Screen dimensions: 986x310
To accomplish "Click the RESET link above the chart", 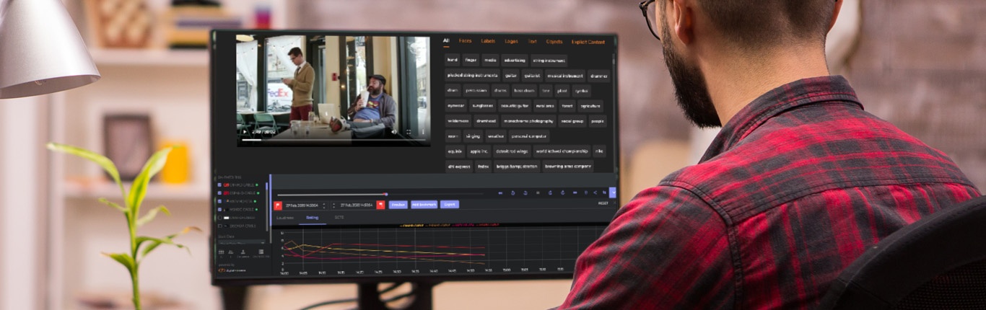I will click(603, 203).
